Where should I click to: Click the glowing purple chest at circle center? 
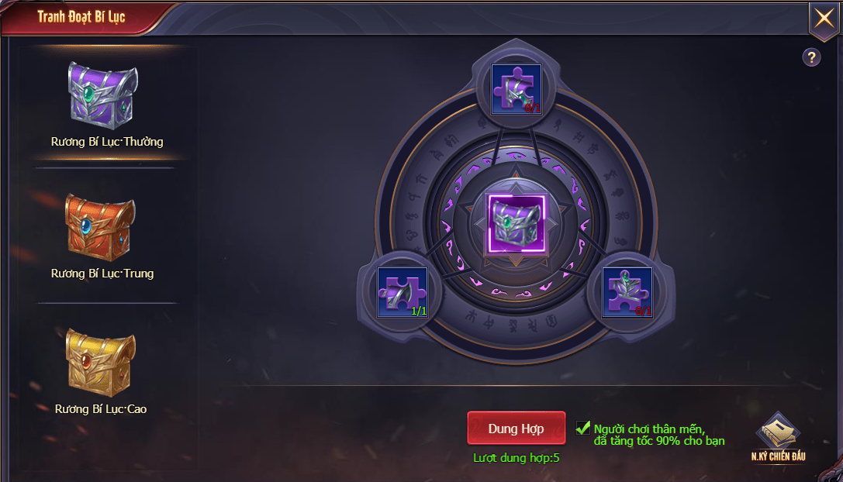tap(517, 223)
